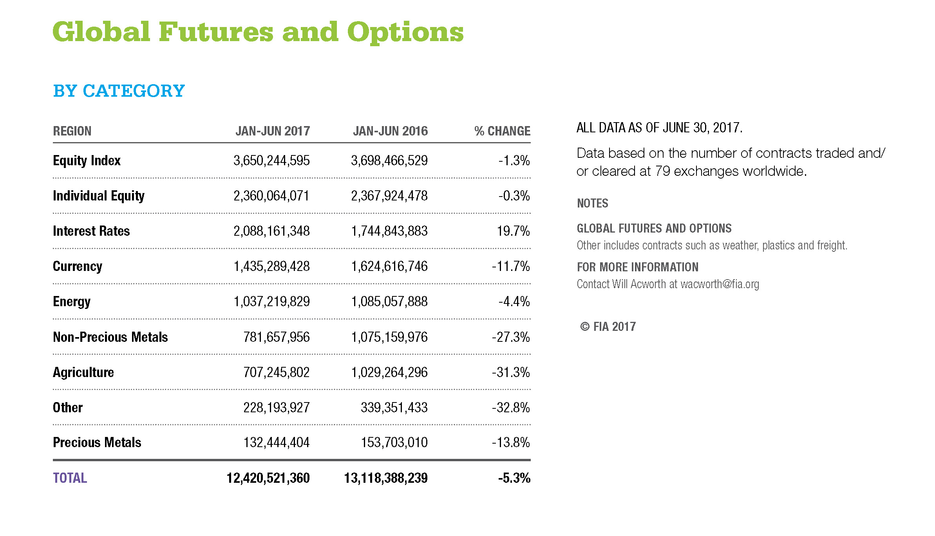Click the Interest Rates 19.7% change value
Viewport: 935px width, 536px height.
[513, 231]
